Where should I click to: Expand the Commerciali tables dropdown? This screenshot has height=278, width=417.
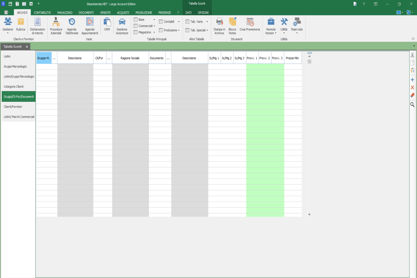tap(144, 26)
